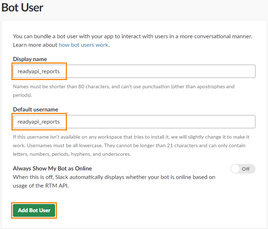
Task: Click the 'Display name' field label
Action: click(x=30, y=59)
